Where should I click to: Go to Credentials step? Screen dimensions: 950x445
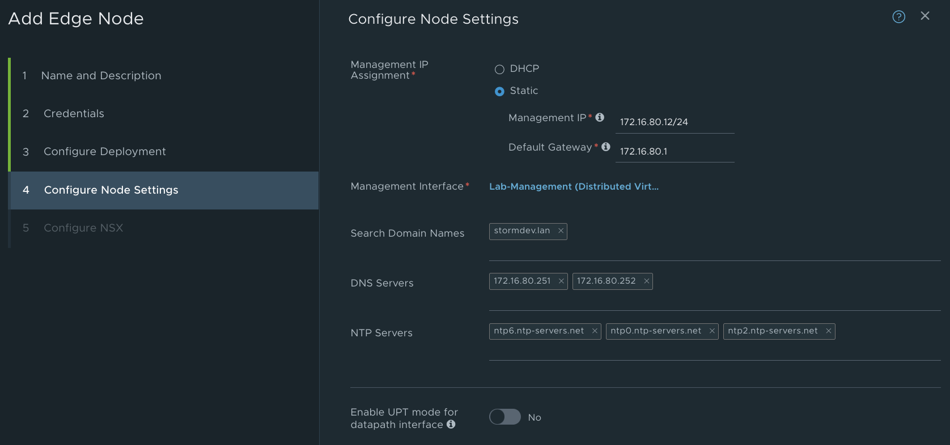pos(74,114)
